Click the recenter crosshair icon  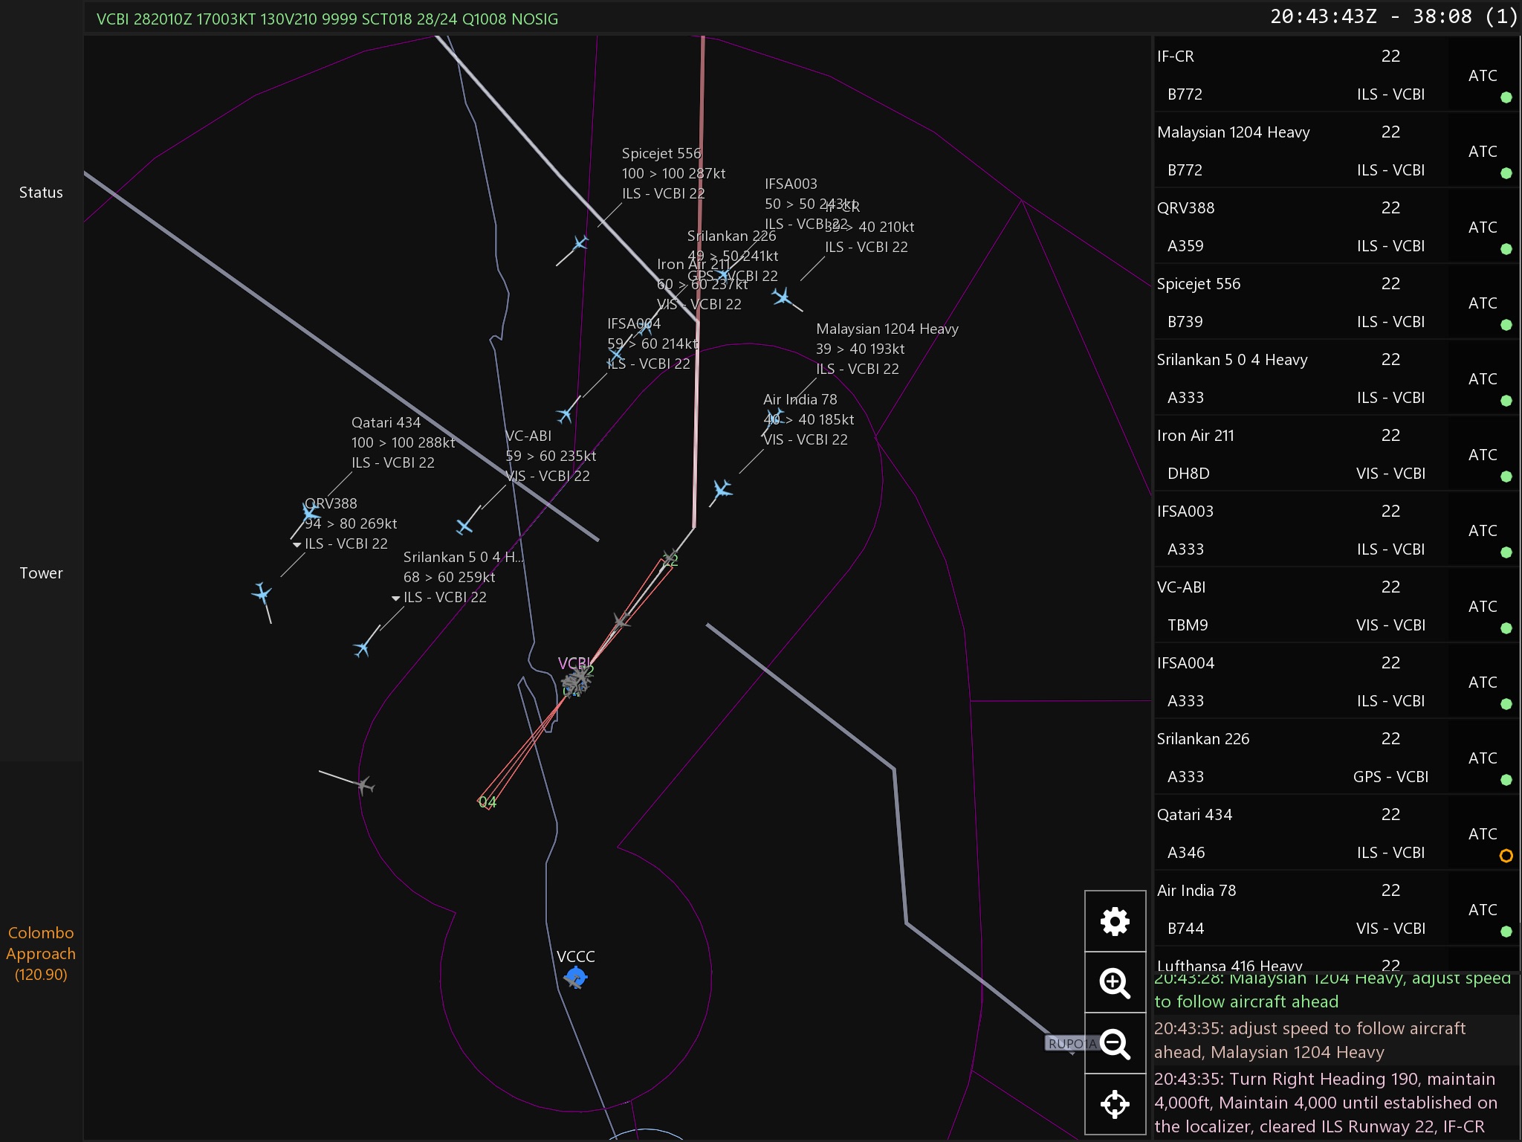(x=1115, y=1104)
